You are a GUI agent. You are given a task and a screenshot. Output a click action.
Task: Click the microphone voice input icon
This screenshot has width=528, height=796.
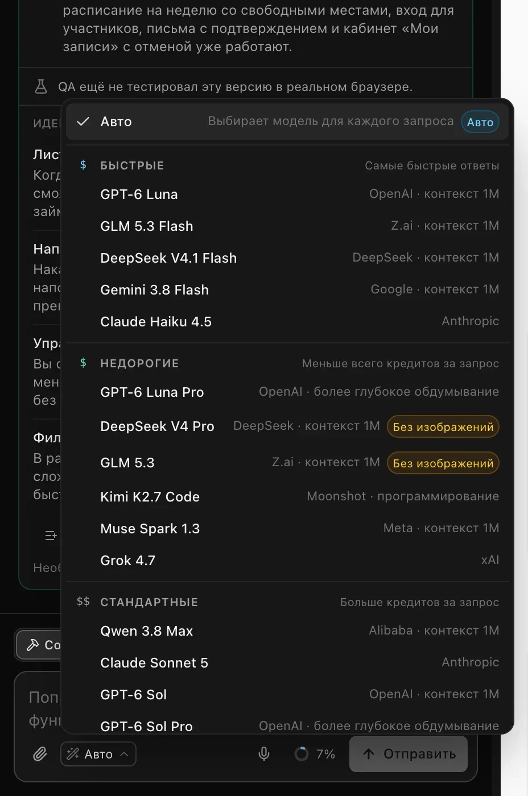[x=264, y=754]
